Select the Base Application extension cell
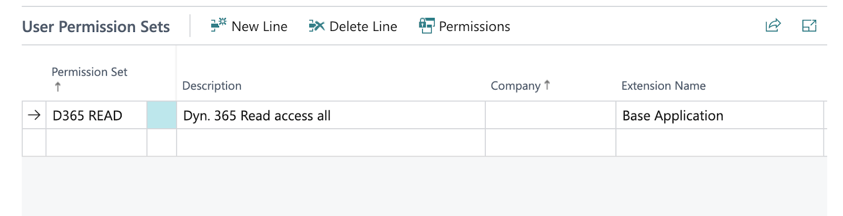843x216 pixels. pyautogui.click(x=720, y=115)
